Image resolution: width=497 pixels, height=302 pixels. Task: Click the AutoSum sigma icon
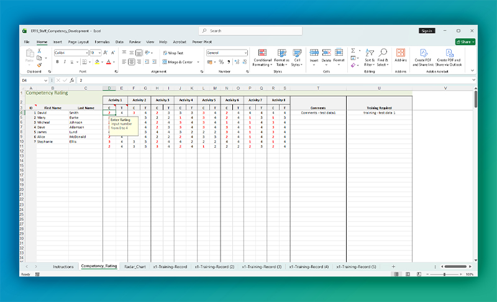(353, 51)
